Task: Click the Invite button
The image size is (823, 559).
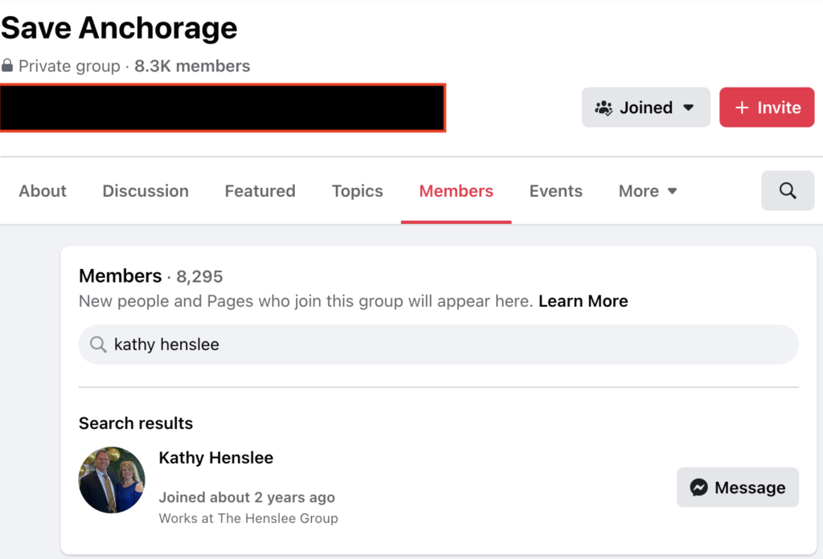Action: point(767,108)
